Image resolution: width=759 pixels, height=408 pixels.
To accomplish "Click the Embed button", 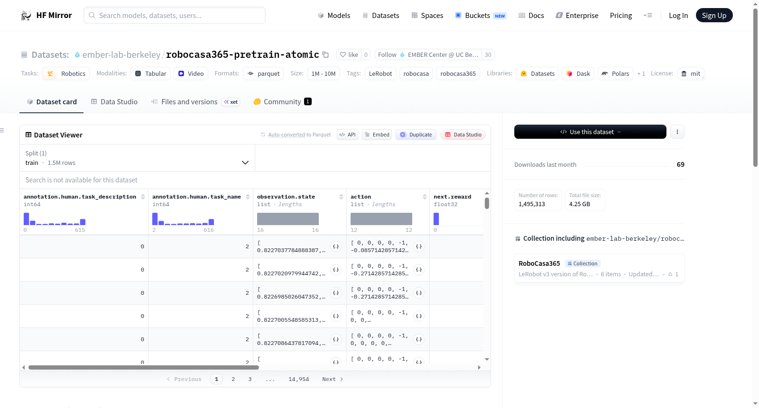I will 377,135.
